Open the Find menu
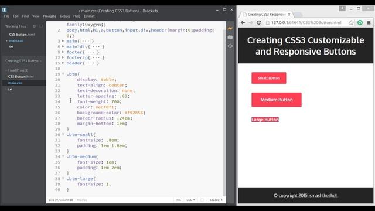The height and width of the screenshot is (211, 375). 25,16
